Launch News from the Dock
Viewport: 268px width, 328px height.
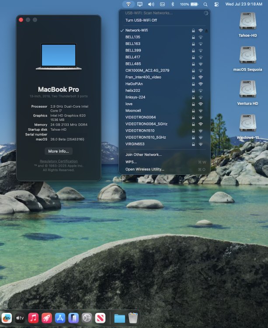tap(100, 318)
